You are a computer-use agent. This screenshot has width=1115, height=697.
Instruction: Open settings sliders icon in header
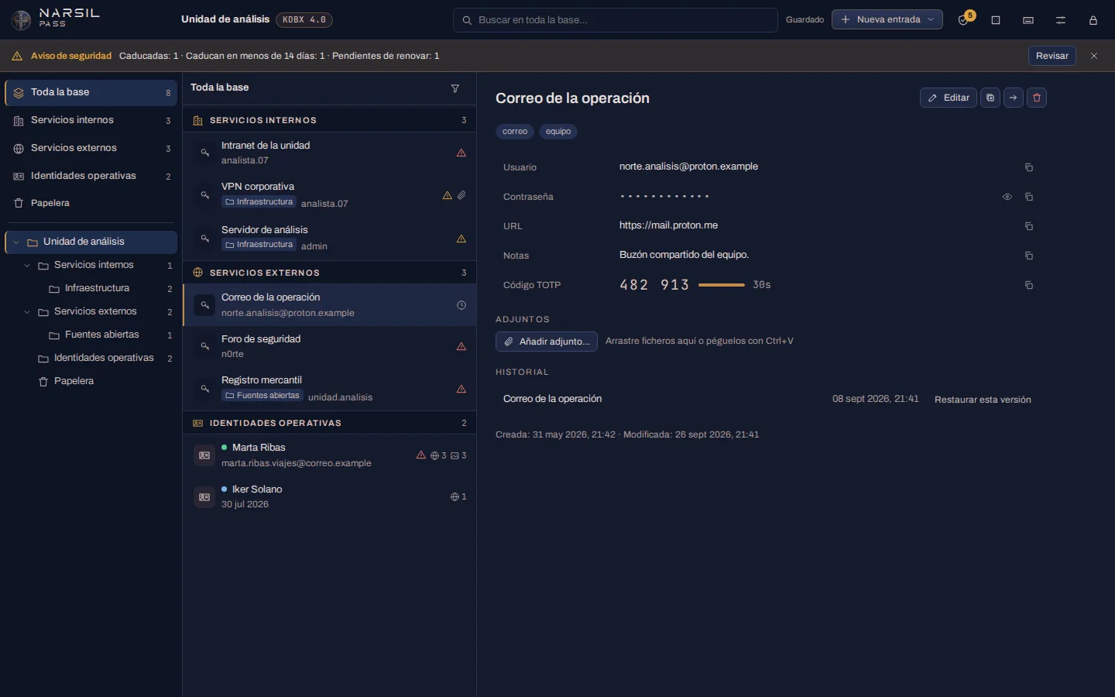[1061, 20]
